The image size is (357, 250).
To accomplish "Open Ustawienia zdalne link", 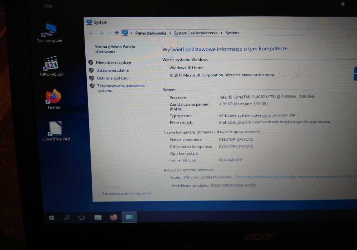I will pyautogui.click(x=112, y=70).
